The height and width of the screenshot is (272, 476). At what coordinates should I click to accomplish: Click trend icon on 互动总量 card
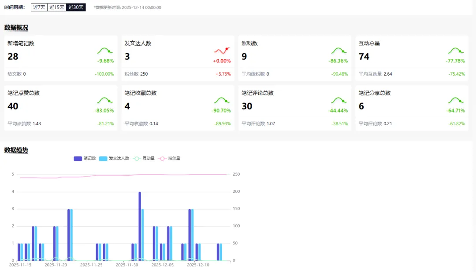pyautogui.click(x=456, y=51)
